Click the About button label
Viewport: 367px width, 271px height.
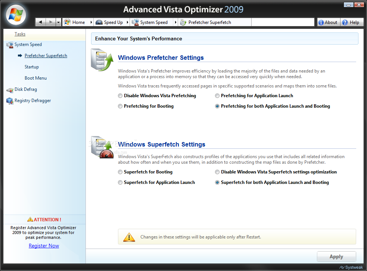(331, 22)
